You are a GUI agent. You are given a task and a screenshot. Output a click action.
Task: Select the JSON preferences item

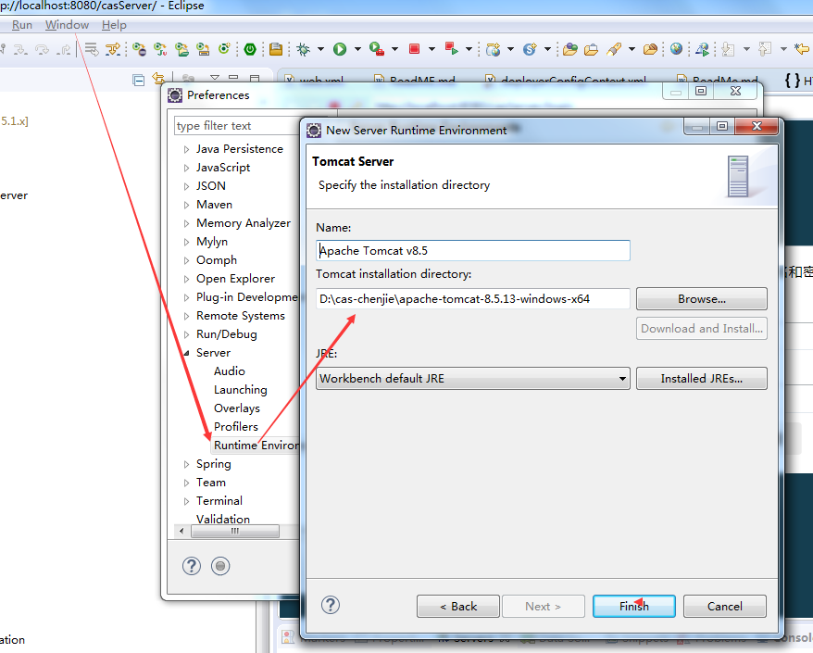pyautogui.click(x=211, y=186)
